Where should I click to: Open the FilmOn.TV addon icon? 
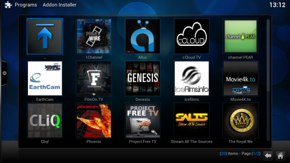click(x=94, y=78)
